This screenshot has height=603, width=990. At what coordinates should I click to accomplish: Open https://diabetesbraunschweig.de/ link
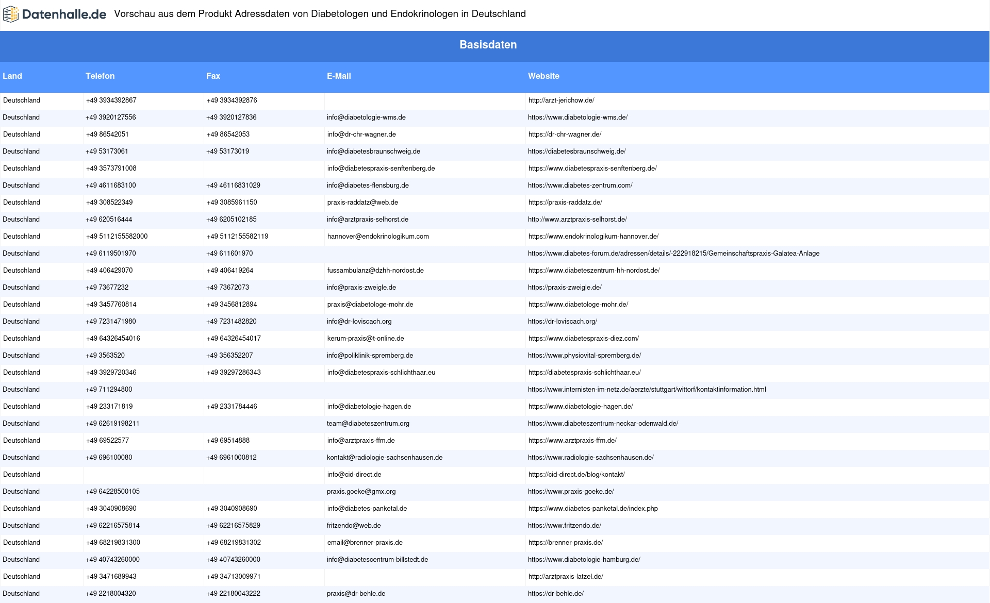point(576,152)
